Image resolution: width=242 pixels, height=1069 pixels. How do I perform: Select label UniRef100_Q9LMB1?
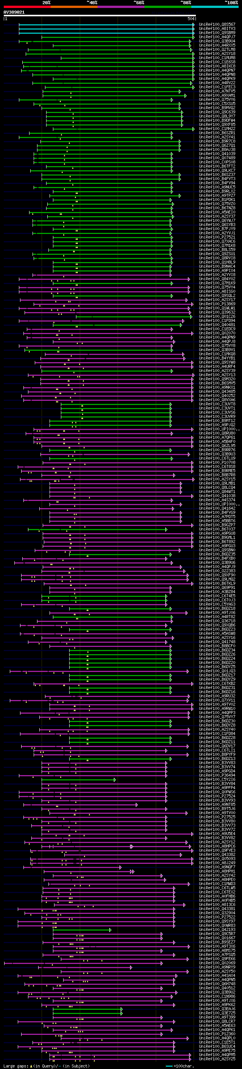(x=217, y=483)
